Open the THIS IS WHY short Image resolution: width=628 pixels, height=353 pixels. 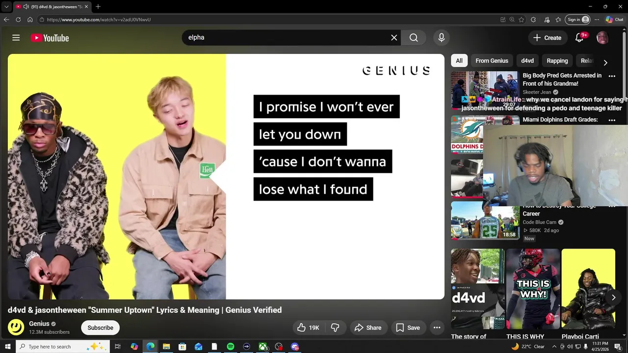point(533,289)
